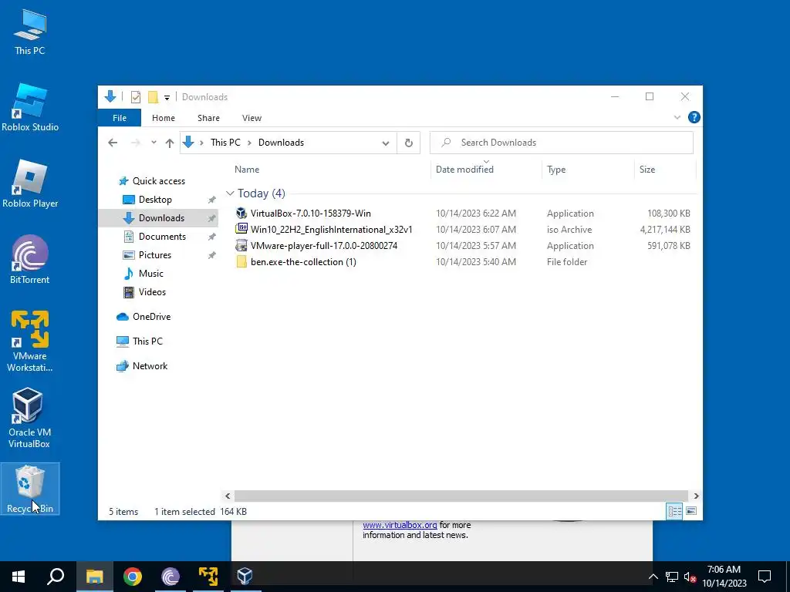Click Downloads in address breadcrumb
This screenshot has width=790, height=592.
click(x=281, y=143)
